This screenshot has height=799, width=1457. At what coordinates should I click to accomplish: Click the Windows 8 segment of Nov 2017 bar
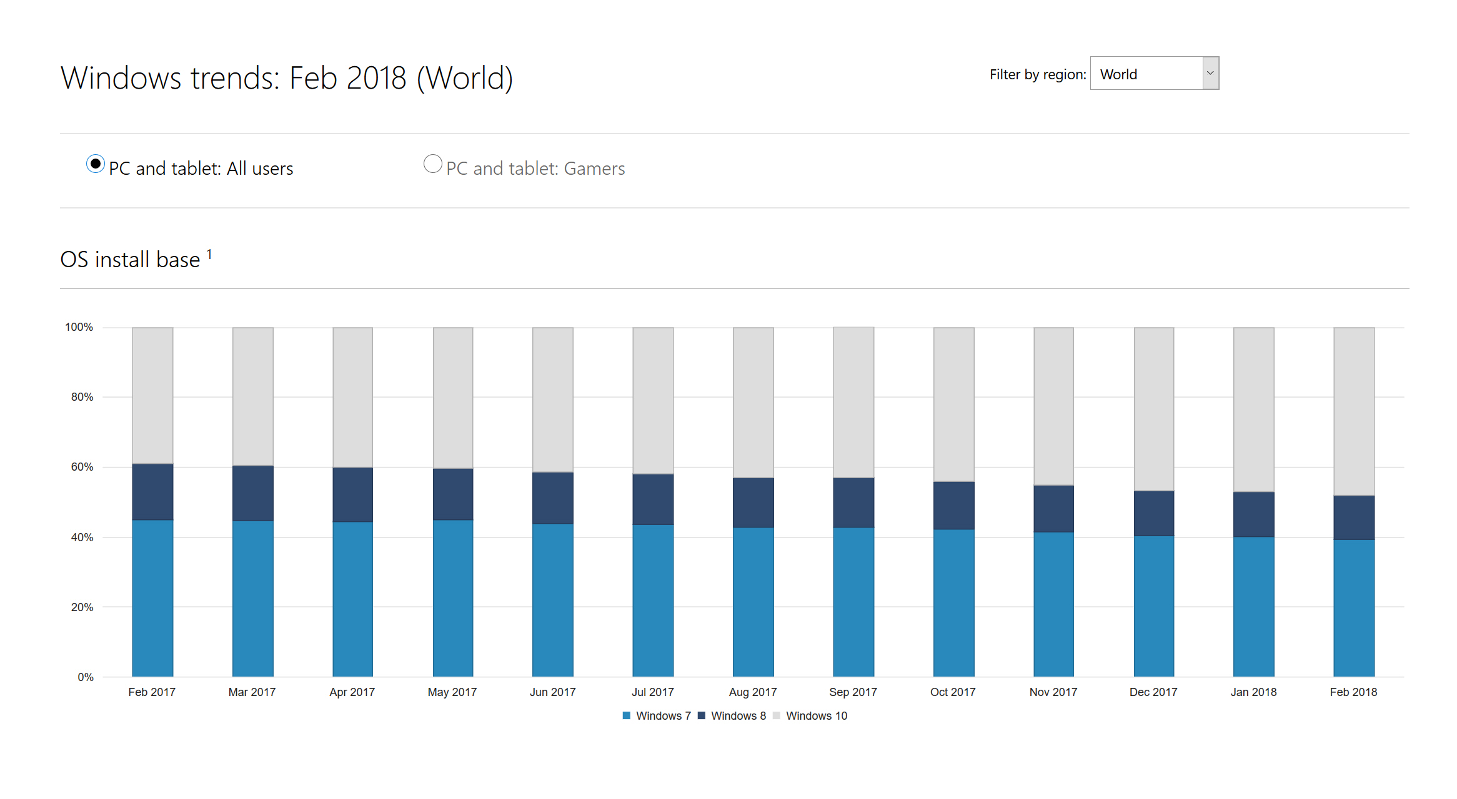(x=1053, y=509)
